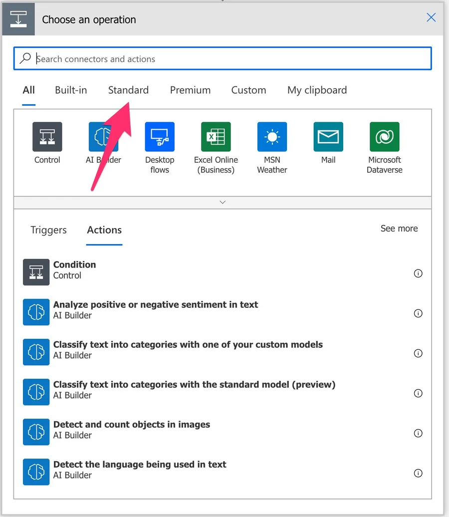Close the Choose an operation panel

tap(431, 18)
